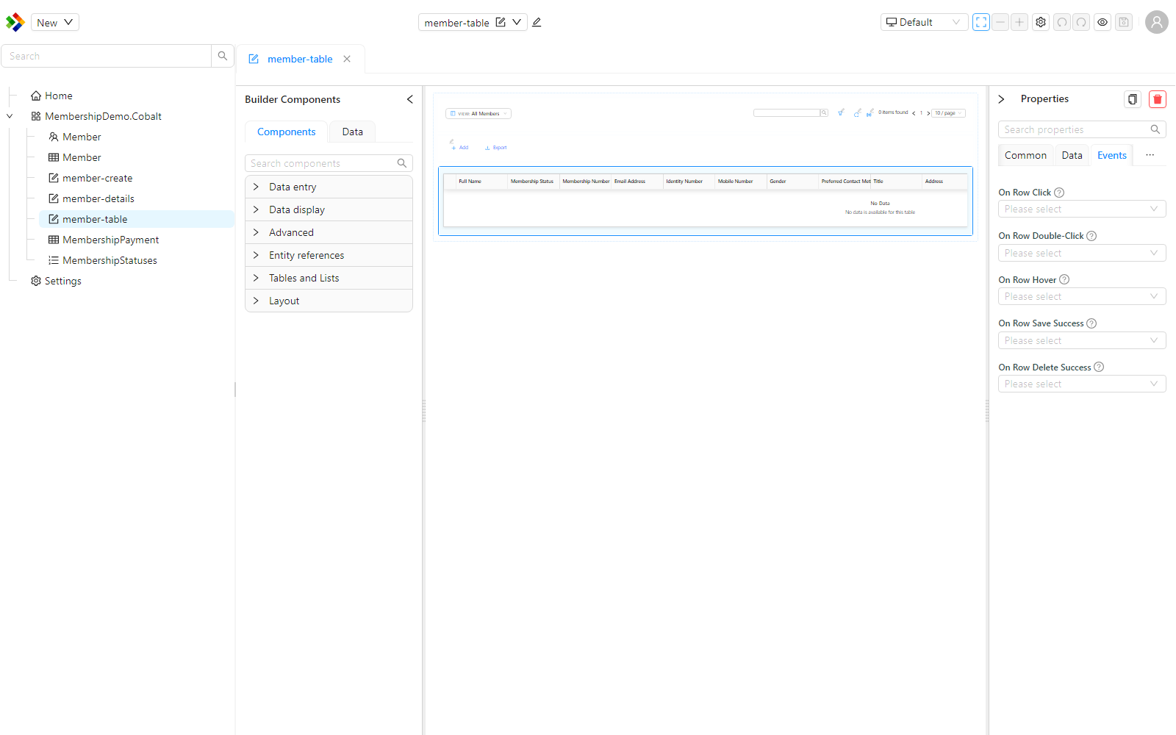
Task: Select the member-table document tab
Action: pyautogui.click(x=300, y=59)
